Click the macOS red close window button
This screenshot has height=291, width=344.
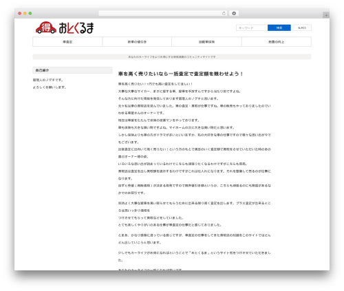[x=20, y=13]
